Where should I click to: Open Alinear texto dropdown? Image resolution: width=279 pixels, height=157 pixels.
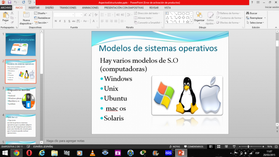click(143, 18)
